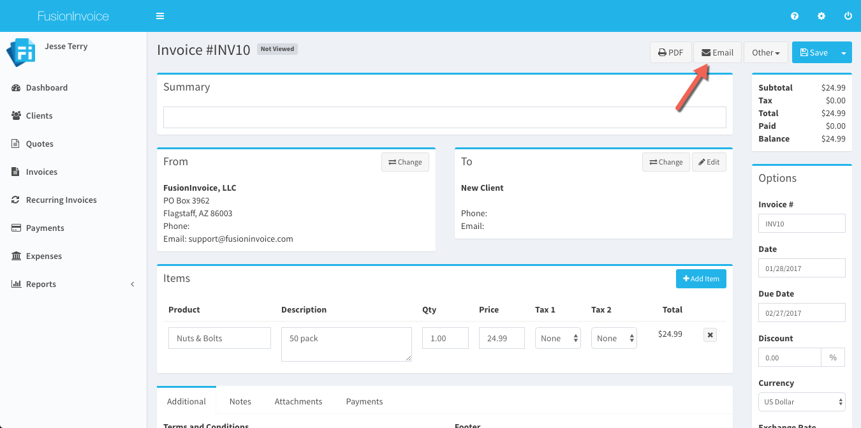Open the settings gear icon

[x=821, y=16]
